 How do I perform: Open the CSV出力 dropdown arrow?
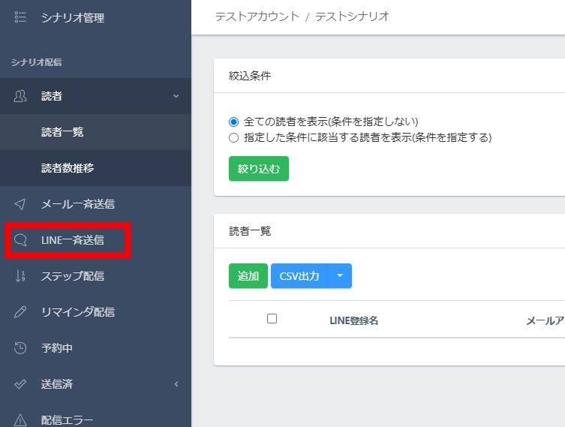coord(339,276)
